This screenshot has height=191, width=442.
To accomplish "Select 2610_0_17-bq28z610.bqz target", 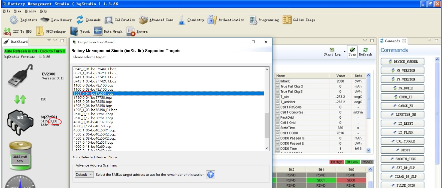I will tap(168, 118).
